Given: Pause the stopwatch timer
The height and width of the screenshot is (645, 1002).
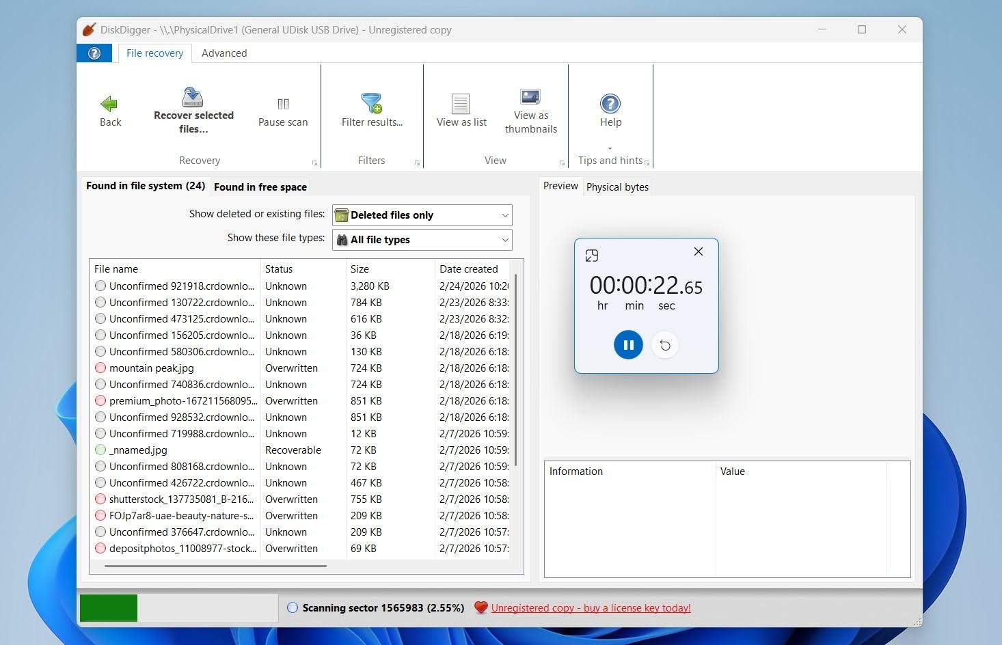Looking at the screenshot, I should tap(628, 345).
